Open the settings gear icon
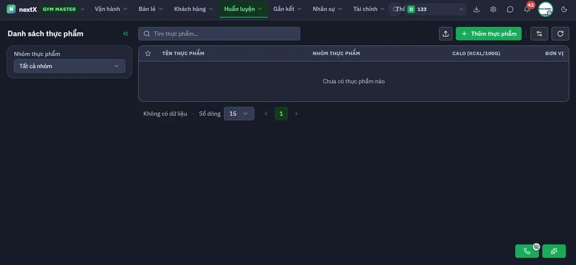This screenshot has width=576, height=265. point(493,9)
